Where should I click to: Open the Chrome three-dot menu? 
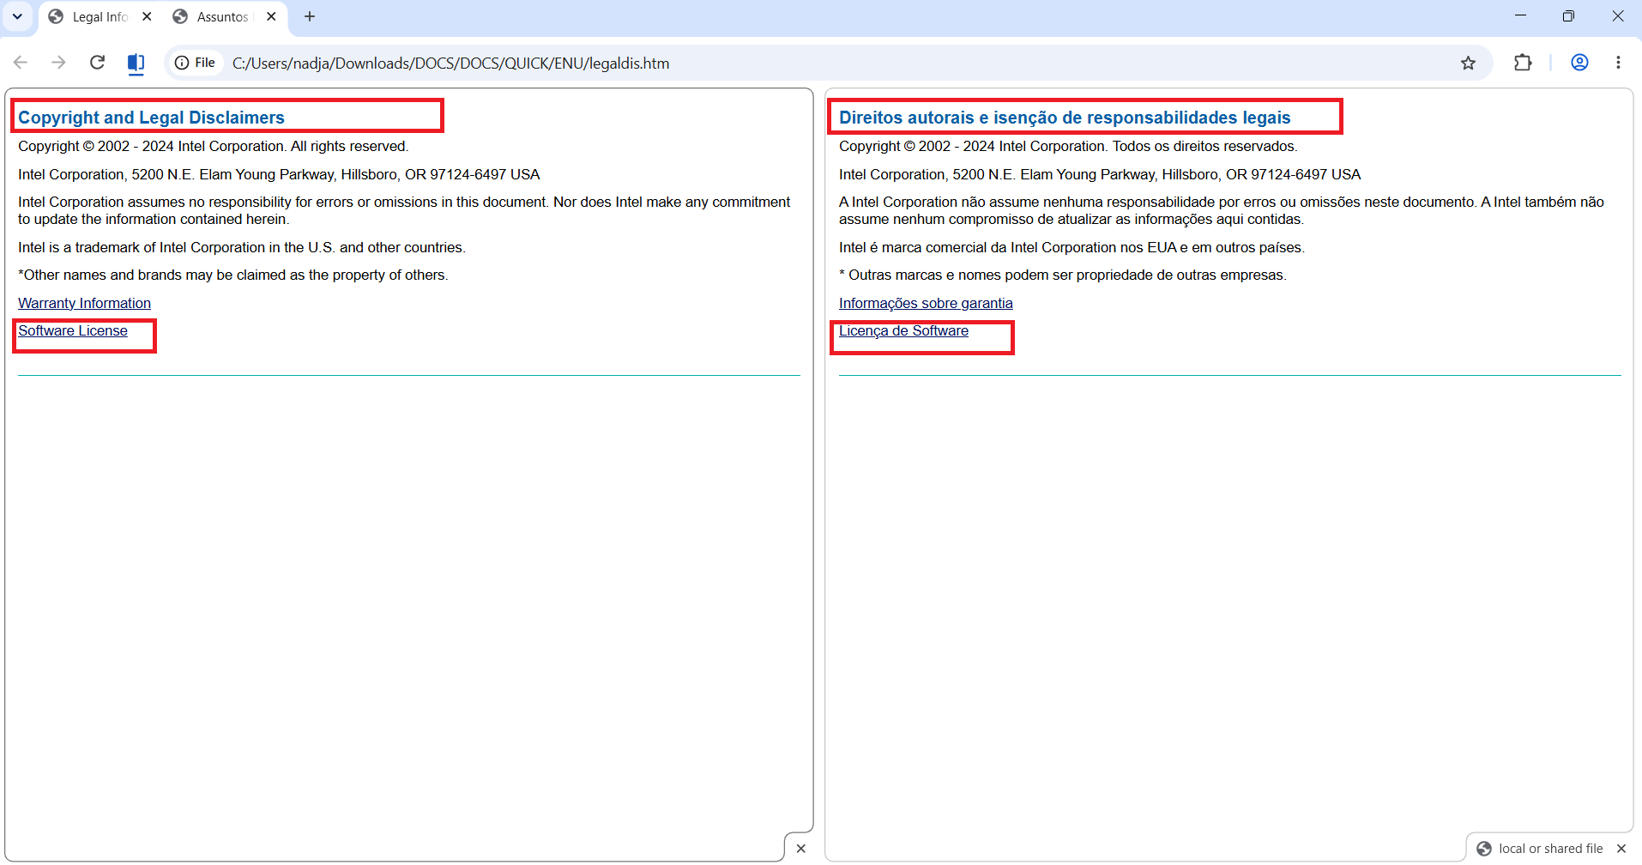[x=1618, y=63]
